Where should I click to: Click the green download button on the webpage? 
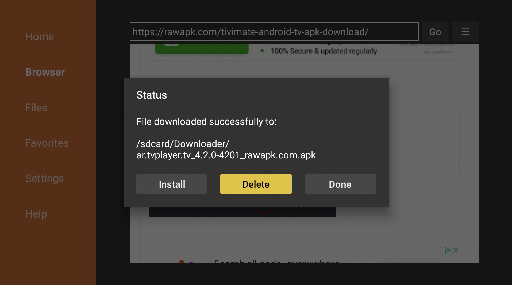pos(202,49)
